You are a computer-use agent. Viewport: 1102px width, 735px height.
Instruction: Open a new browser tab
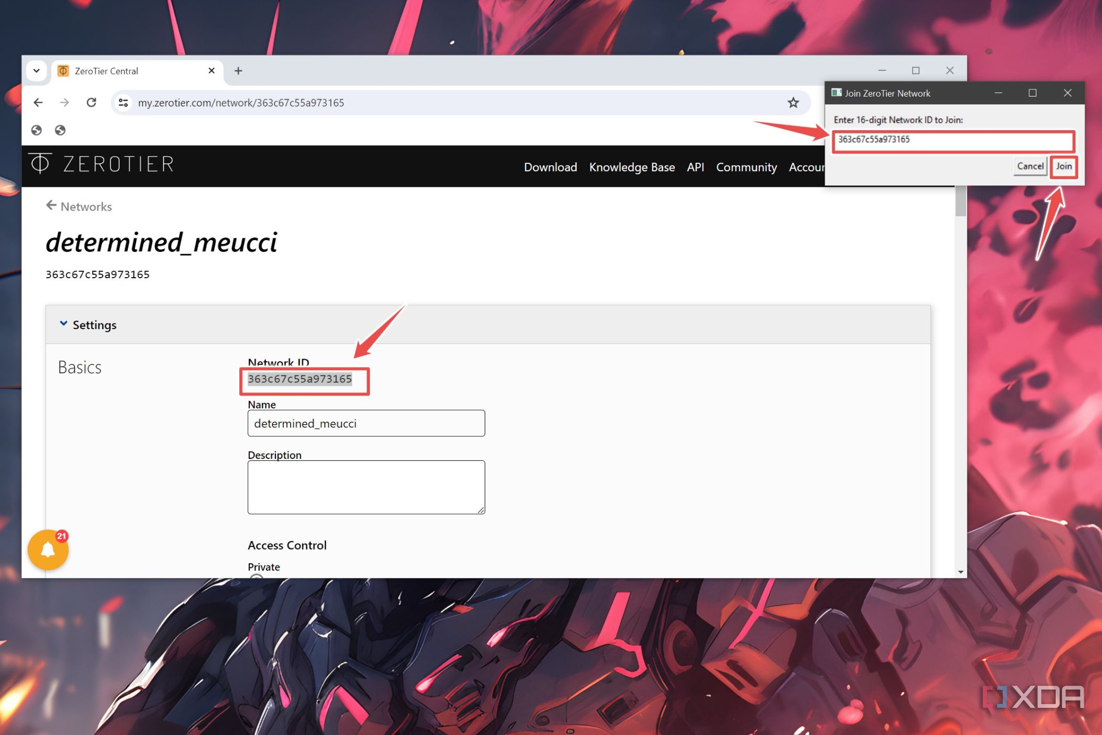[238, 71]
